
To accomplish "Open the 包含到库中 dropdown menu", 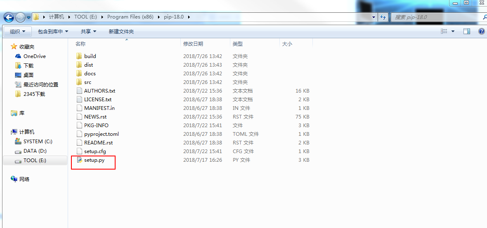I will [x=53, y=31].
